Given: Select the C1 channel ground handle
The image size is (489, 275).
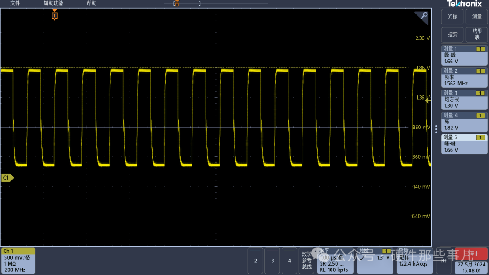Looking at the screenshot, I should [7, 178].
